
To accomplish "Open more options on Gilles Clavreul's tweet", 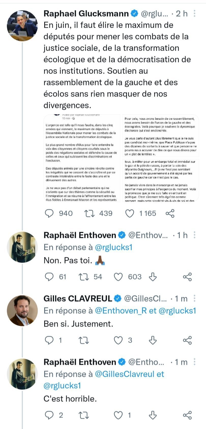I will pyautogui.click(x=195, y=299).
